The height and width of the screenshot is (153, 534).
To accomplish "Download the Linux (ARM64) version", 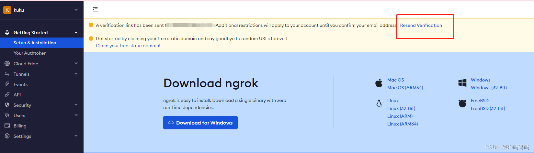I will [403, 124].
